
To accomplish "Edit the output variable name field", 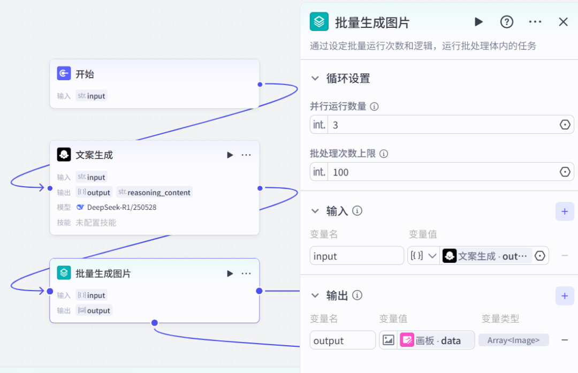I will tap(343, 340).
